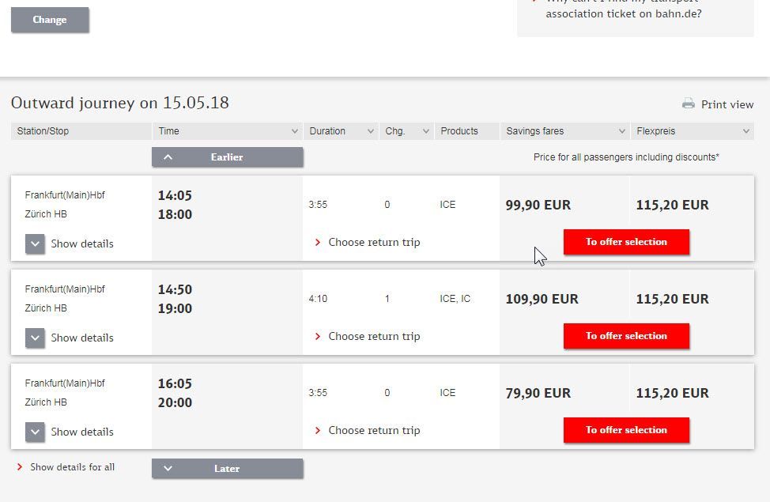Viewport: 770px width, 502px height.
Task: Open the Flexpreis column dropdown
Action: click(745, 131)
